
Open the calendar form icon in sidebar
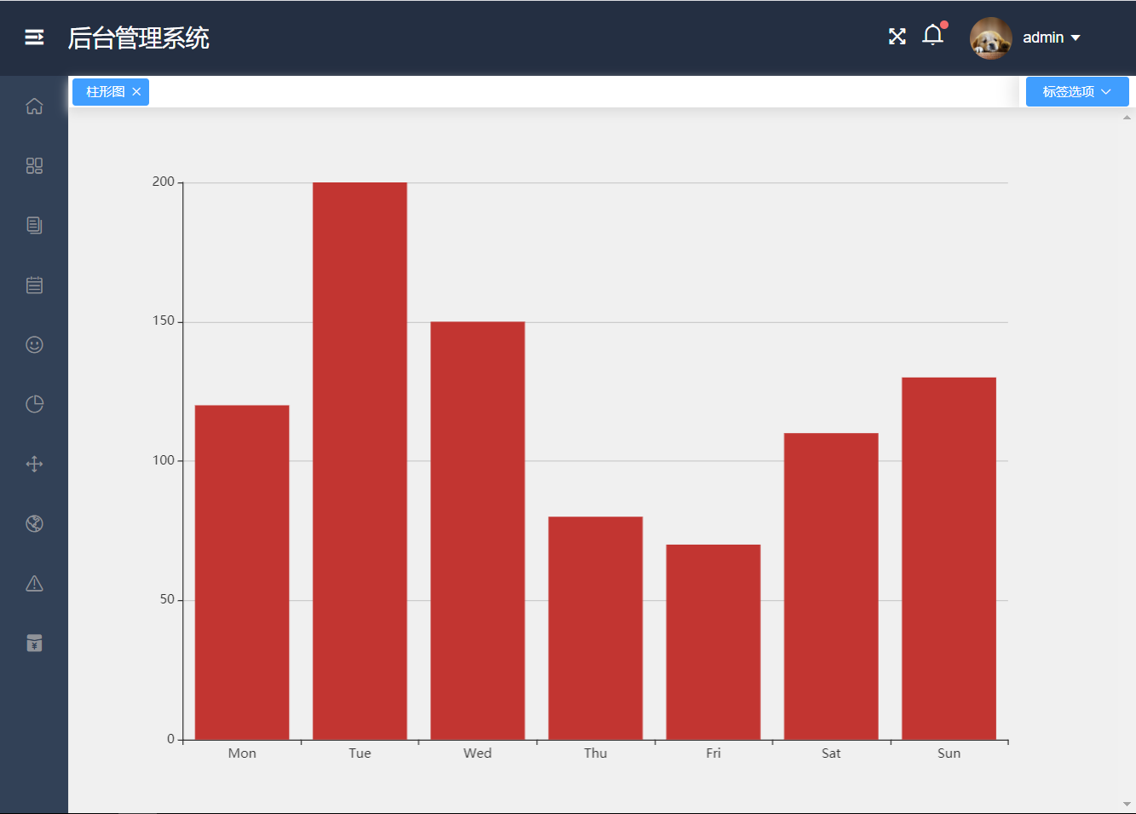click(34, 285)
